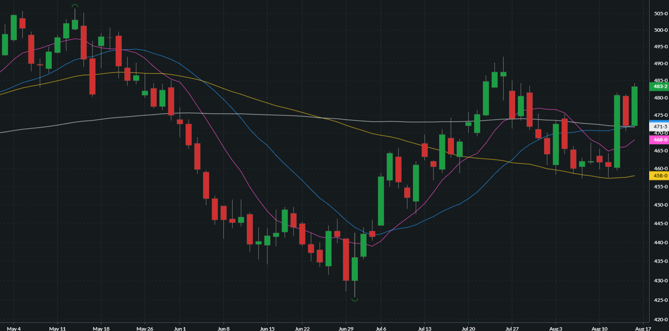Select the Jul 20 date label
The image size is (669, 331).
click(469, 328)
